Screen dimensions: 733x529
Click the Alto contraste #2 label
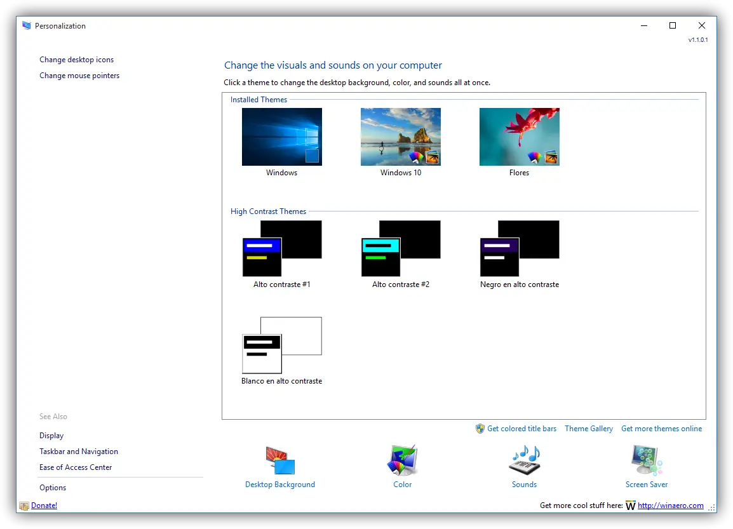point(401,285)
